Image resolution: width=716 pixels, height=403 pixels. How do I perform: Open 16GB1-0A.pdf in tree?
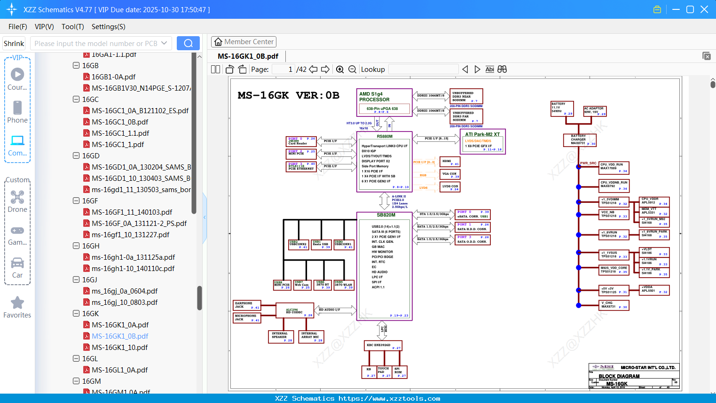(x=113, y=77)
